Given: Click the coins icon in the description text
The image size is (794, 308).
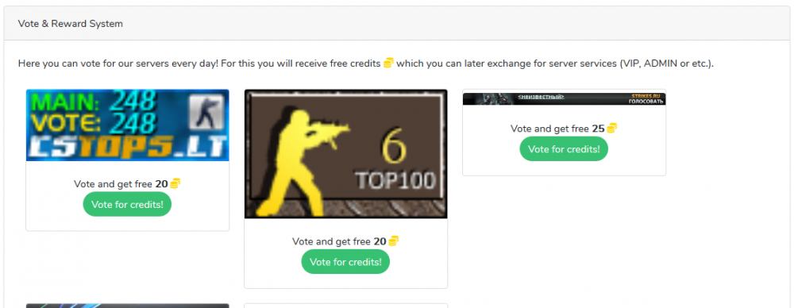Looking at the screenshot, I should pyautogui.click(x=388, y=64).
